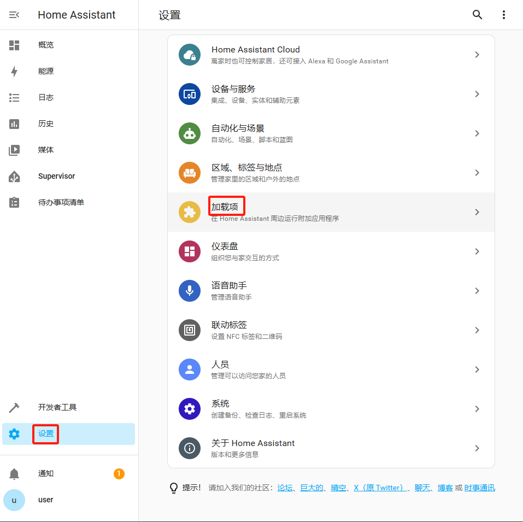The height and width of the screenshot is (522, 523).
Task: Click the Supervisor house icon
Action: tap(14, 177)
